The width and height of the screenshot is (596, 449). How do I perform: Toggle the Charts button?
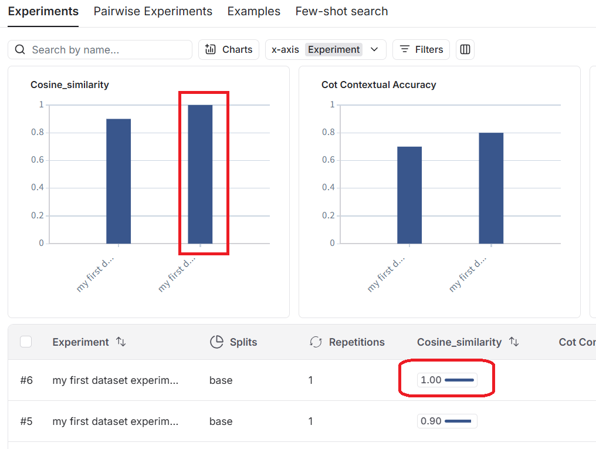[x=229, y=50]
